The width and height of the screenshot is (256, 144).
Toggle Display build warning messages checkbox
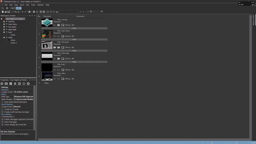point(3,112)
